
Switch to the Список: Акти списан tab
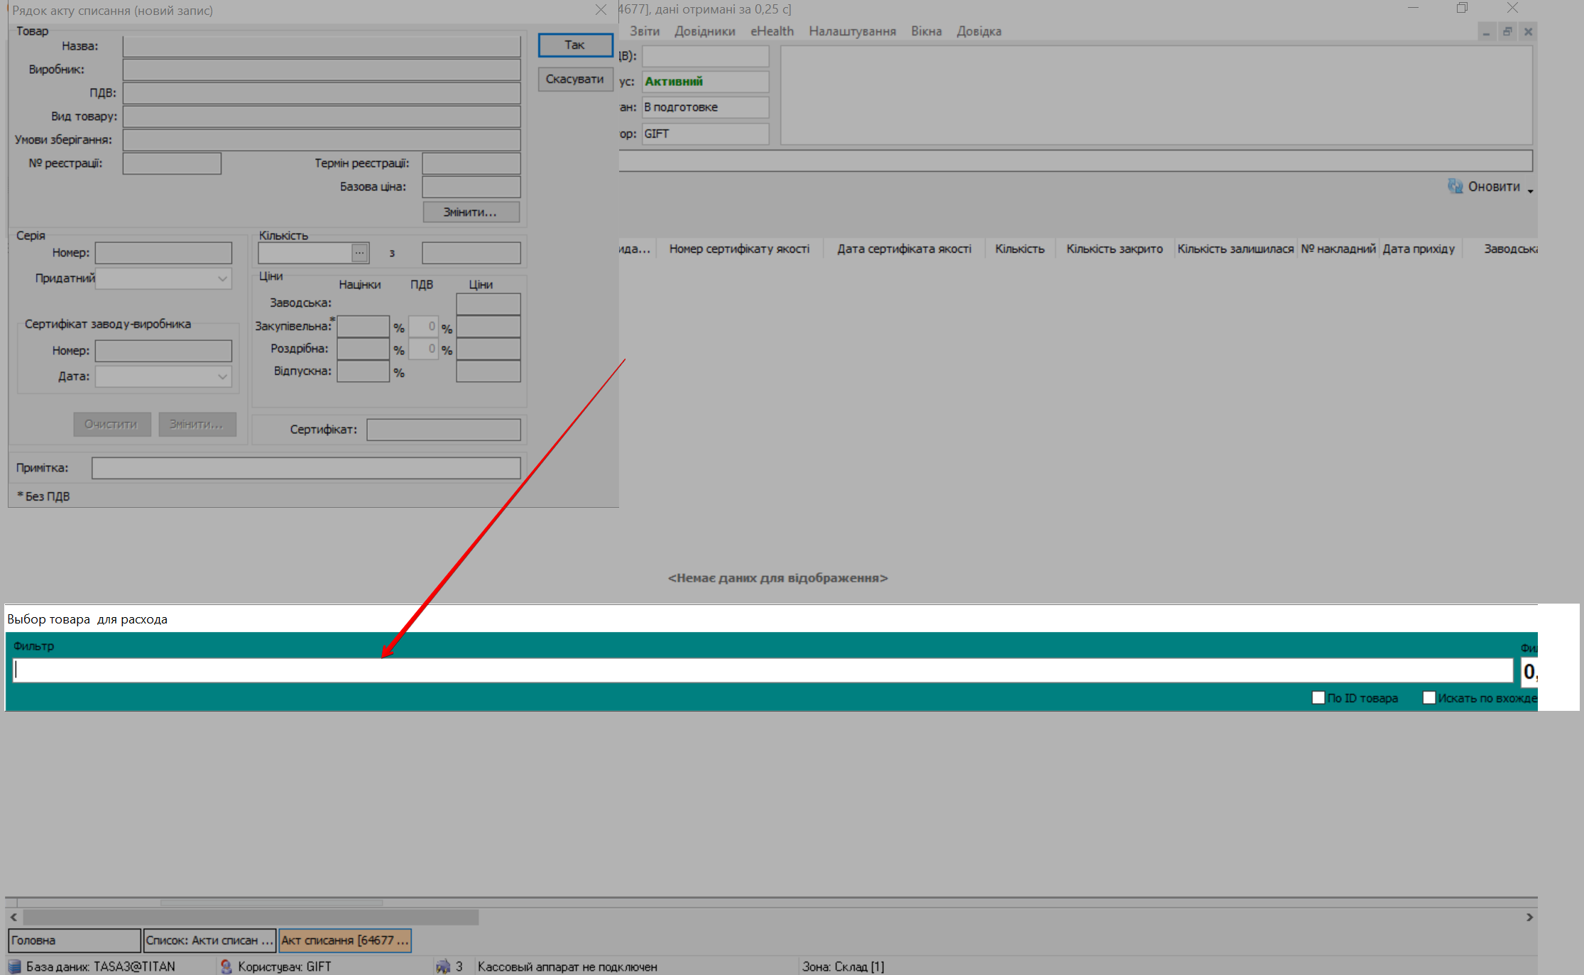coord(209,940)
